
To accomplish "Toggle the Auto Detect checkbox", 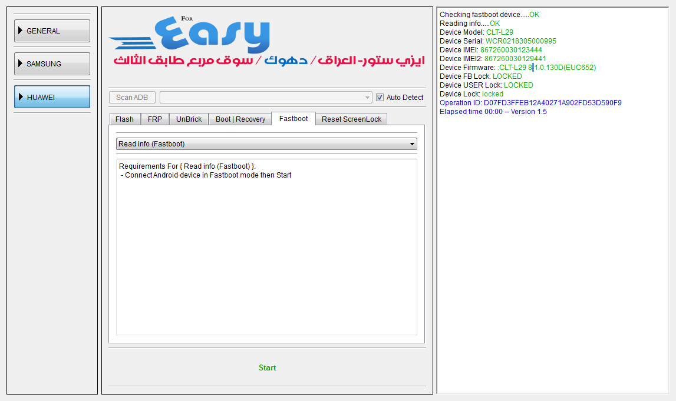I will 380,97.
